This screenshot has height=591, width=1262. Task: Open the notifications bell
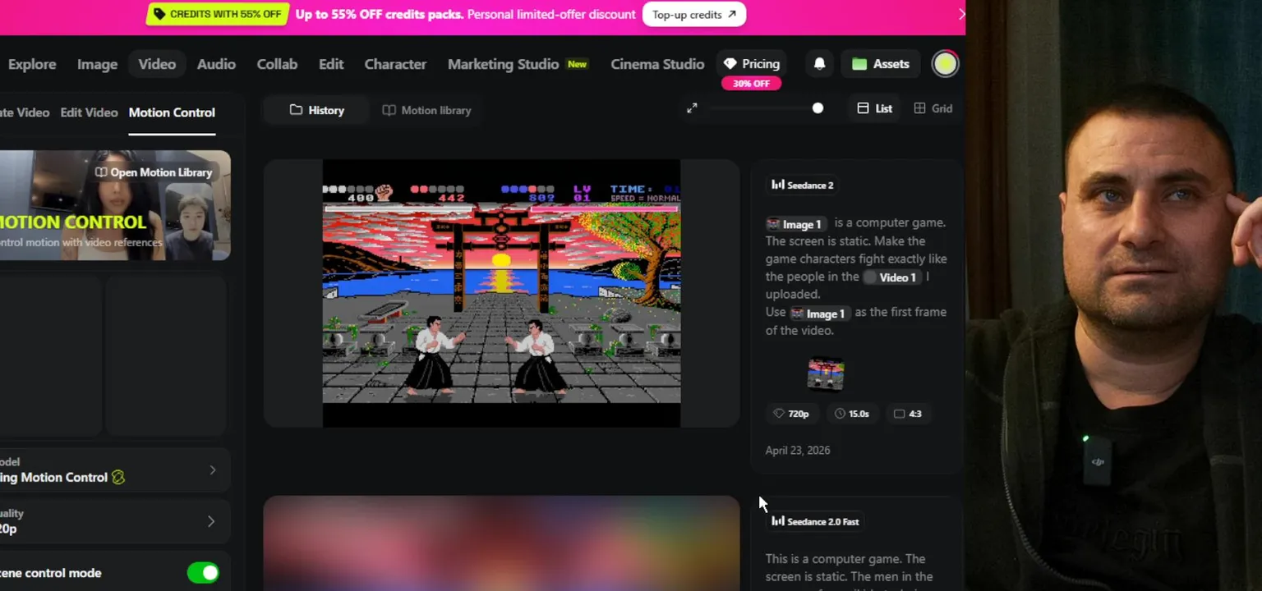(x=819, y=64)
